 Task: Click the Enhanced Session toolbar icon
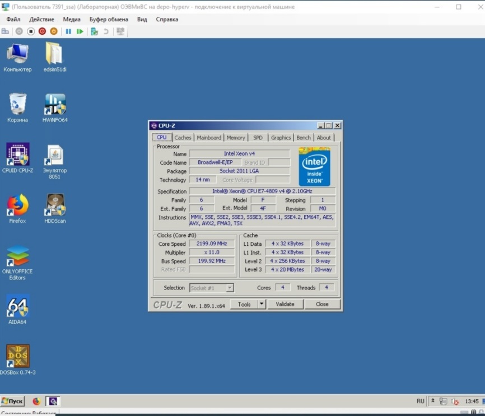click(120, 31)
